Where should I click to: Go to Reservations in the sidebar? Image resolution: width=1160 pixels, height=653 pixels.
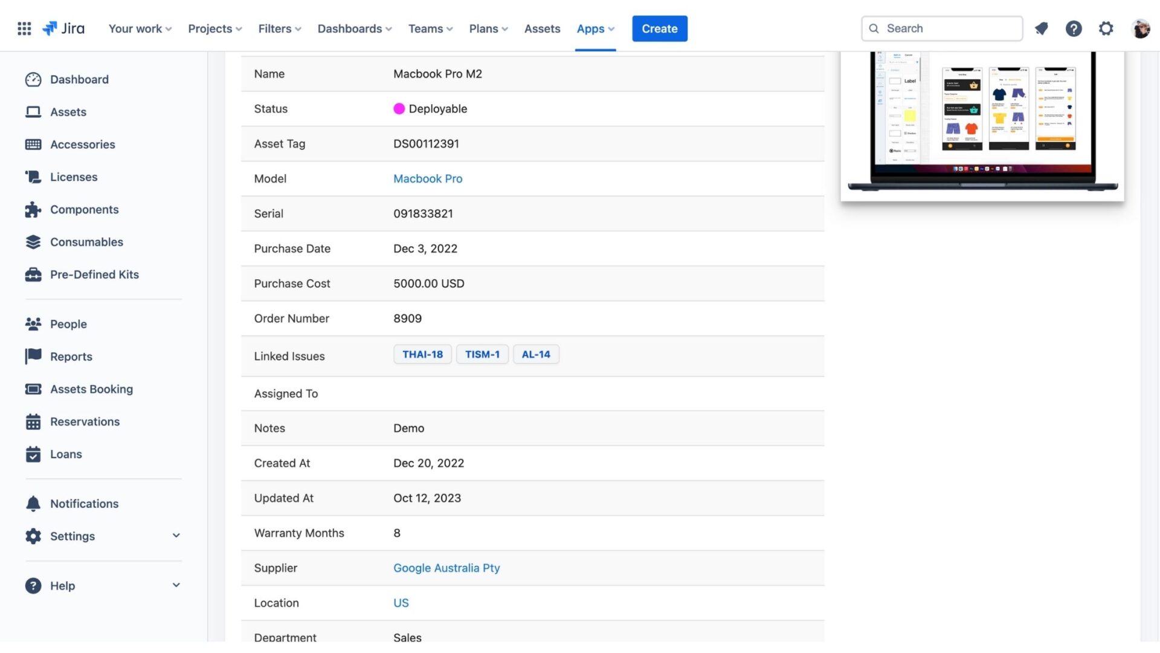tap(85, 421)
